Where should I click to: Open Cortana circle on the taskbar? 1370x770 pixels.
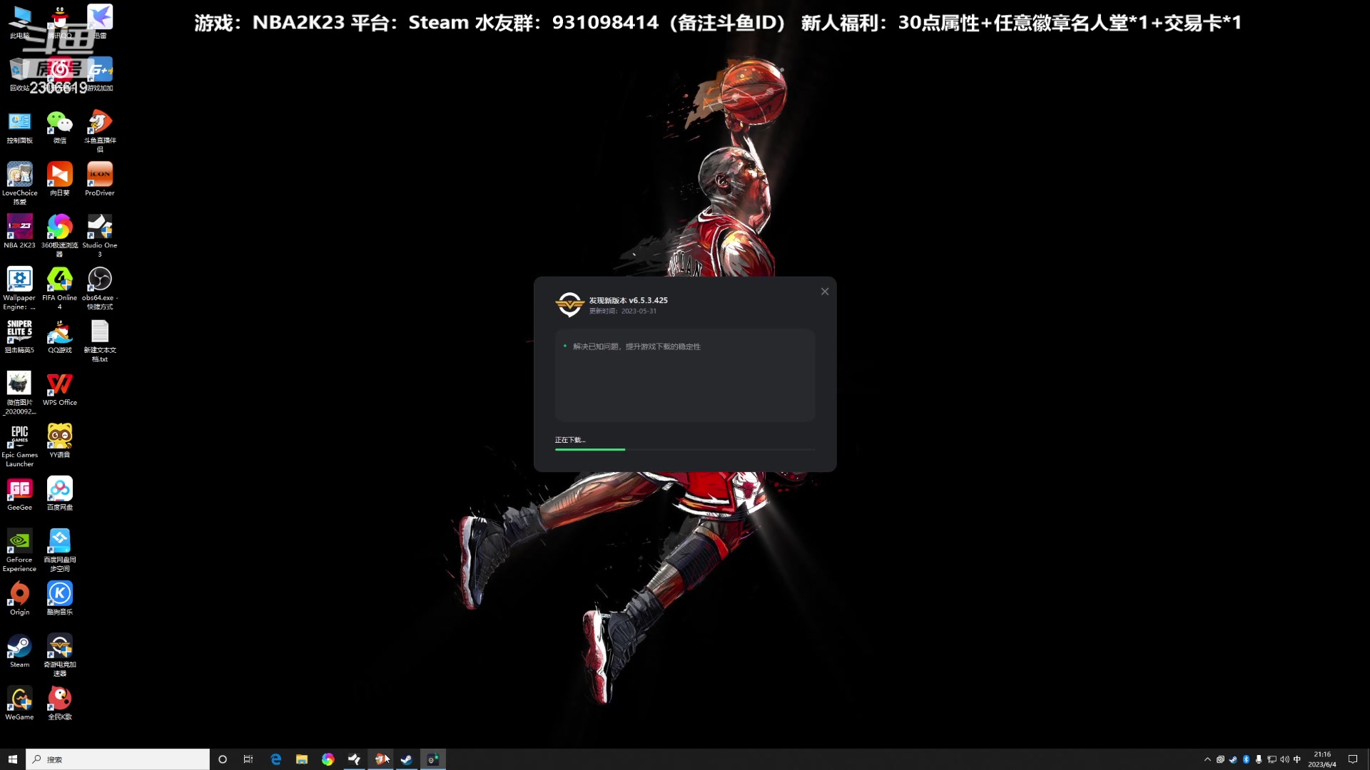pos(223,759)
